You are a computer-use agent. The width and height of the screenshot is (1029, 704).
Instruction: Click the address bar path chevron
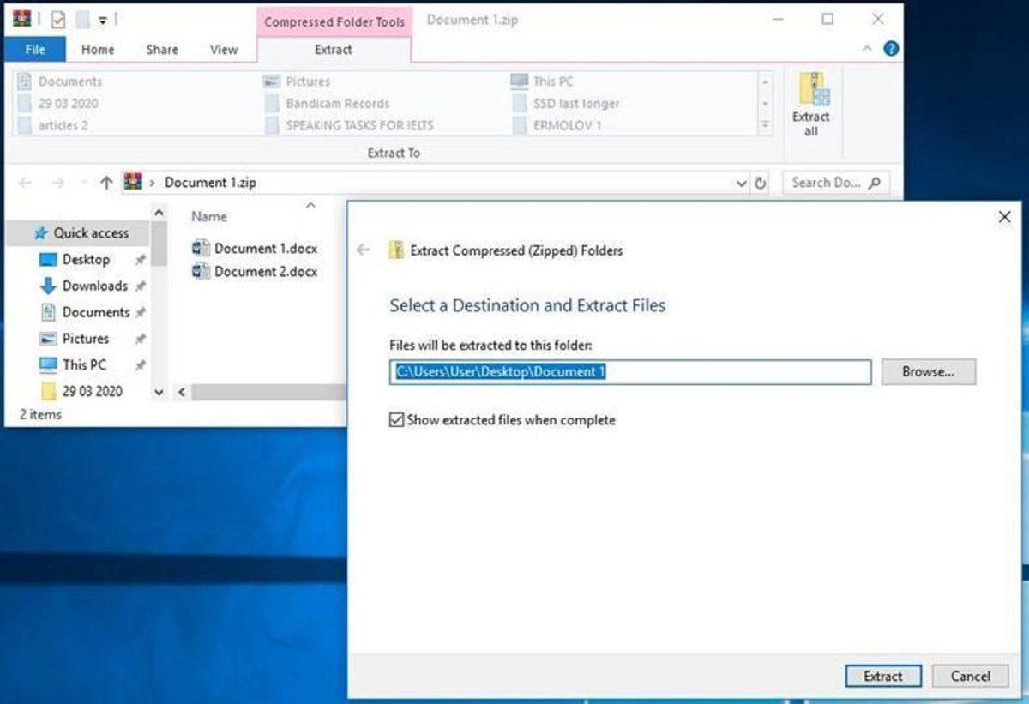(153, 183)
